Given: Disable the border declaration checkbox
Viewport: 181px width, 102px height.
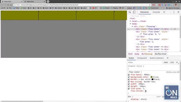Looking at the screenshot, I should pyautogui.click(x=129, y=79).
